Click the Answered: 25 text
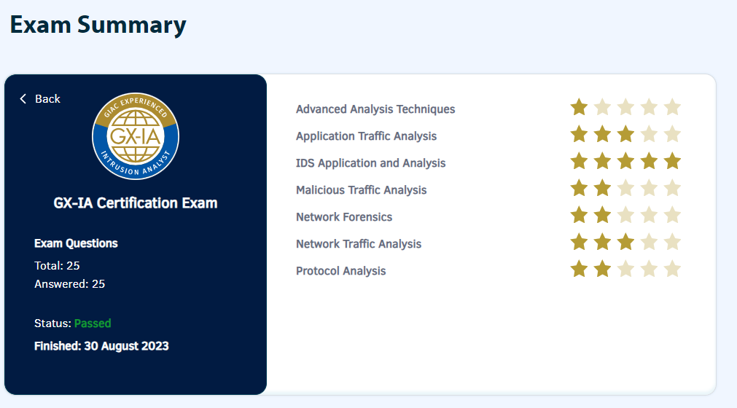This screenshot has width=737, height=408. click(69, 284)
